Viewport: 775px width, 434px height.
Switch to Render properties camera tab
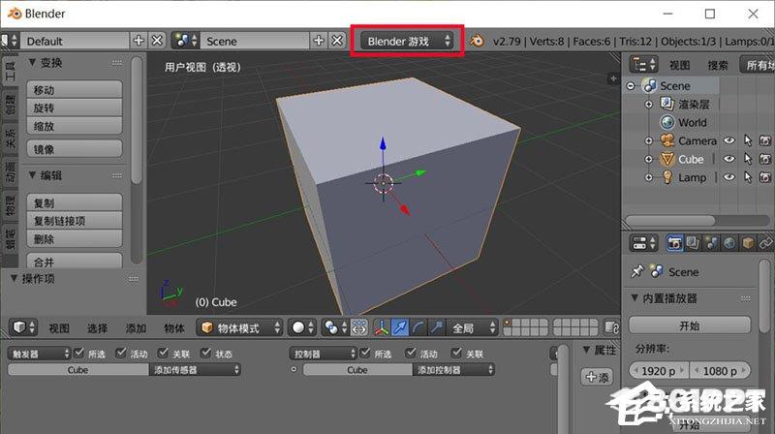tap(674, 243)
